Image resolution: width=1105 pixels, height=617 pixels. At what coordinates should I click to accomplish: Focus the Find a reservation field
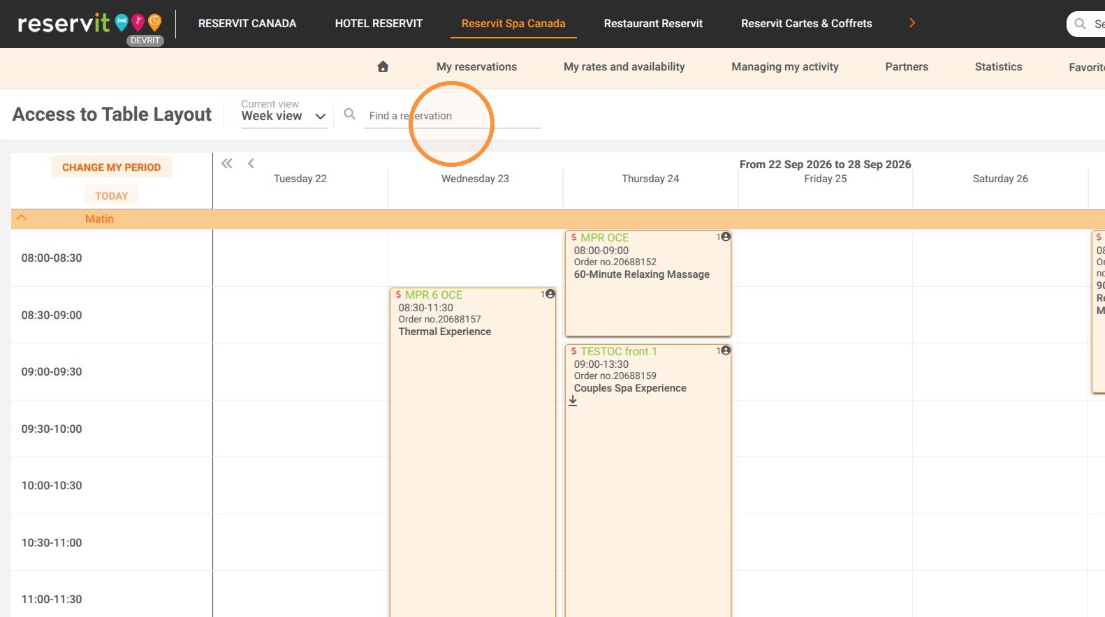[x=452, y=116]
